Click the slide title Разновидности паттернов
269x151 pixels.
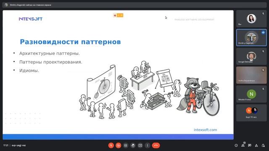(70, 42)
